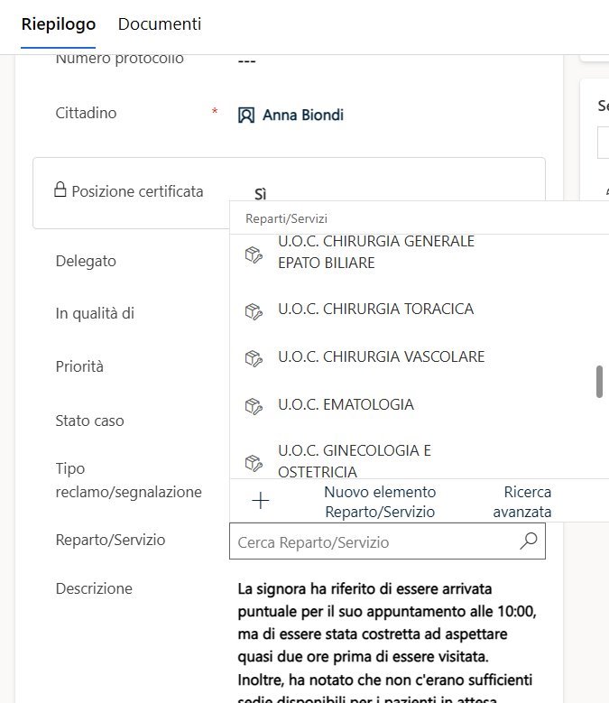Image resolution: width=609 pixels, height=703 pixels.
Task: Select U.O.C. EMATOLOGIA from the list
Action: 346,405
